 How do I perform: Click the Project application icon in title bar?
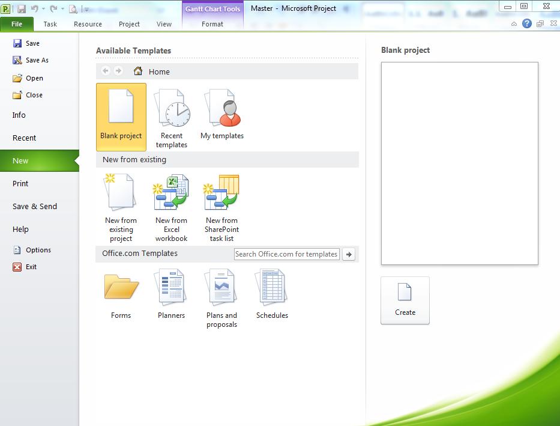[5, 9]
